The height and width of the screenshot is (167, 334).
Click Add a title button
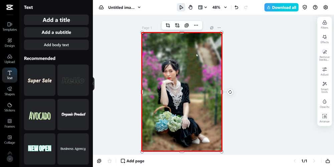56,20
